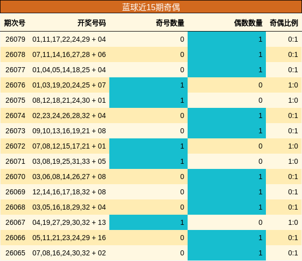Click period number 26077
The width and height of the screenshot is (302, 261).
pos(15,70)
